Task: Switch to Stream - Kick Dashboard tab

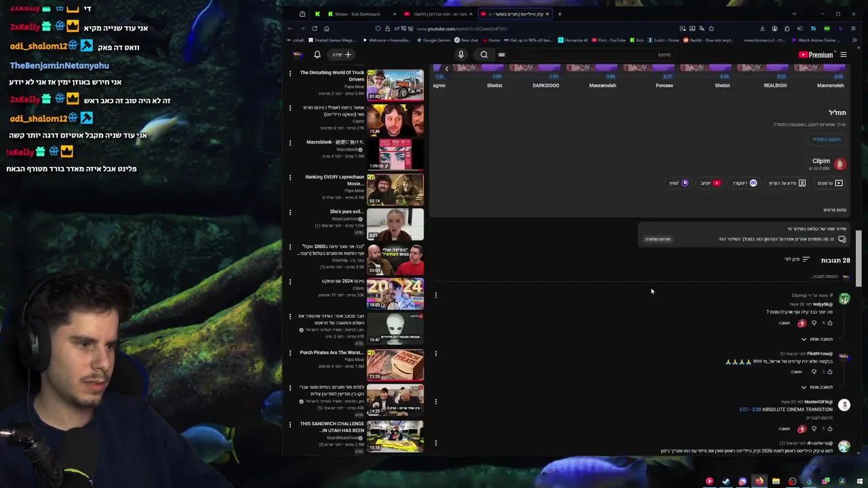Action: [x=357, y=14]
